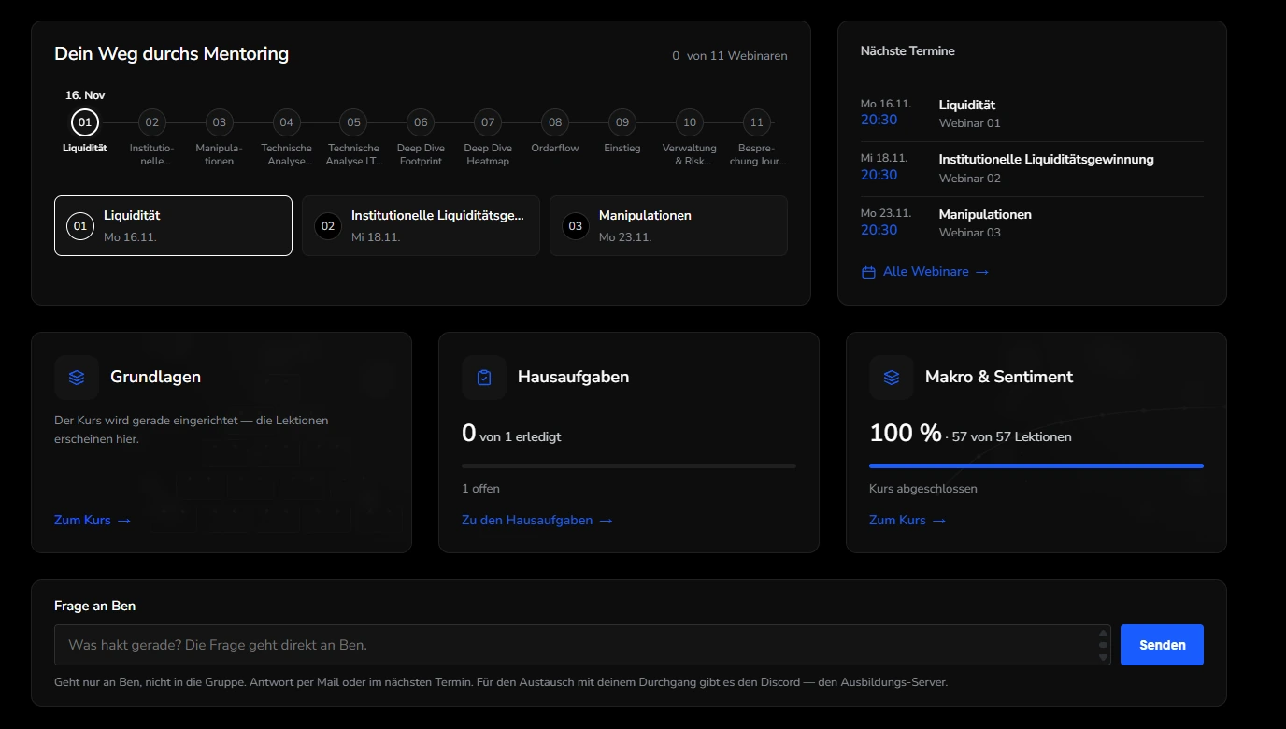This screenshot has height=729, width=1286.
Task: Click the 03 circle in Manipulationen card
Action: (x=576, y=226)
